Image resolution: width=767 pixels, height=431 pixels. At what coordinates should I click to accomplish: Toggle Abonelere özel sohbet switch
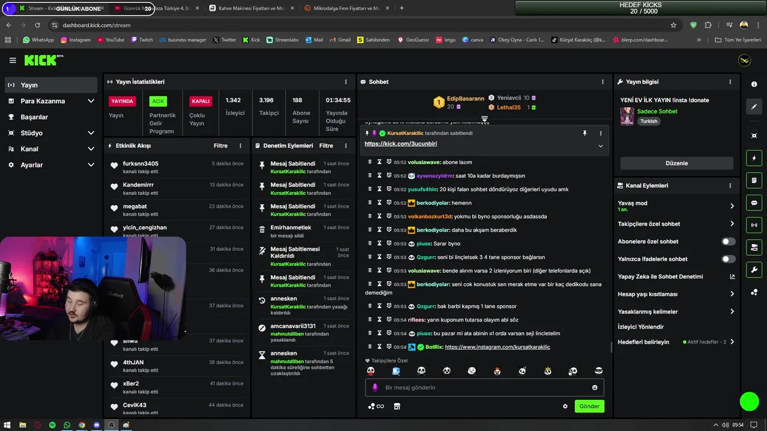tap(728, 242)
